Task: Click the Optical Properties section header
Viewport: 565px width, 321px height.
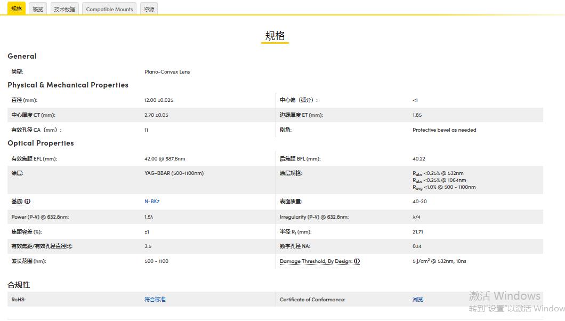Action: point(41,143)
